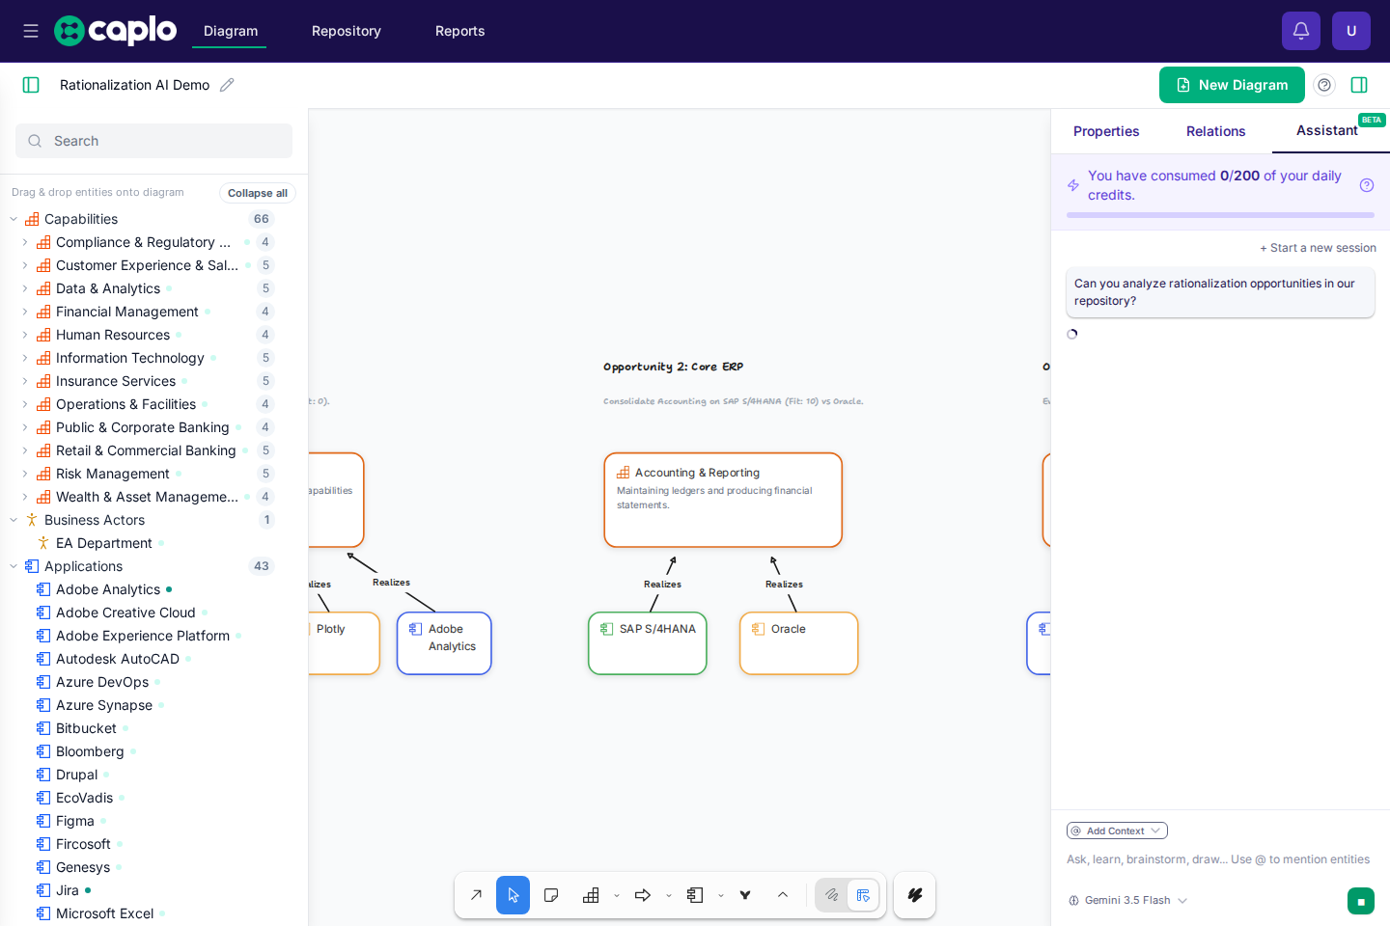Expand Risk Management node
Image resolution: width=1390 pixels, height=926 pixels.
click(25, 474)
